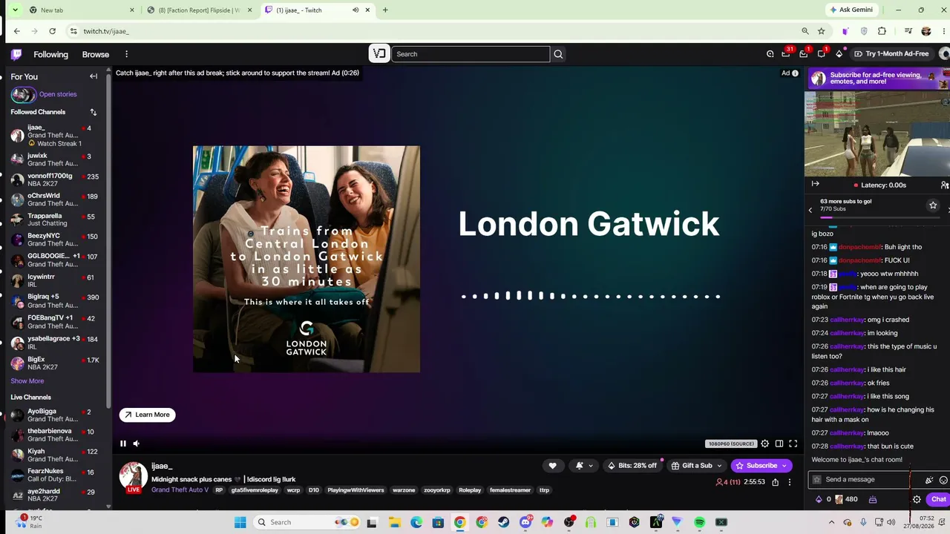Toggle theatre mode in player
Screen dimensions: 950x534
point(779,444)
